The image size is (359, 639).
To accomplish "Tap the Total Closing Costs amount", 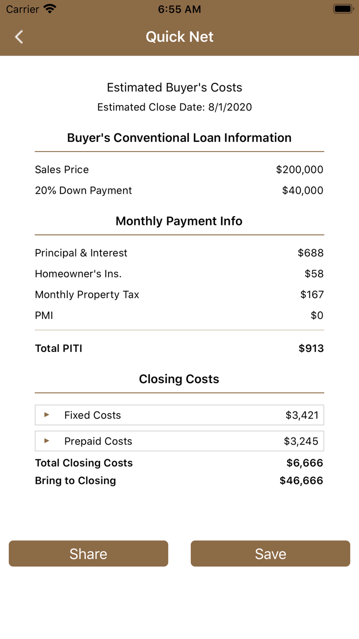I will click(305, 463).
